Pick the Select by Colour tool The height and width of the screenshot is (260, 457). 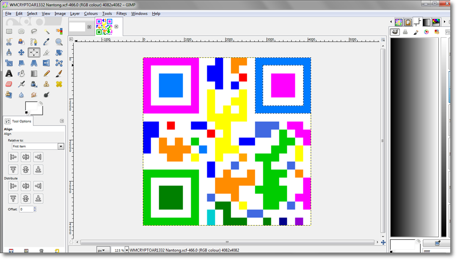tap(59, 31)
